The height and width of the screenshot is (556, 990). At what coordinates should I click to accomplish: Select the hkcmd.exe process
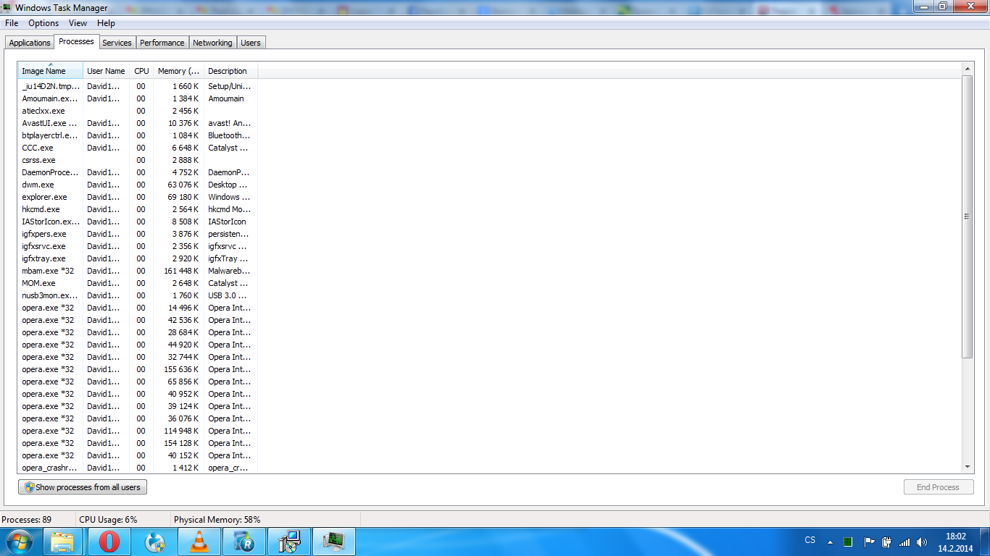coord(138,209)
